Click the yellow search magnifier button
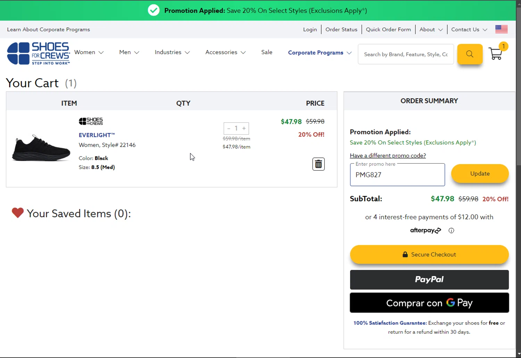This screenshot has width=521, height=358. point(470,54)
